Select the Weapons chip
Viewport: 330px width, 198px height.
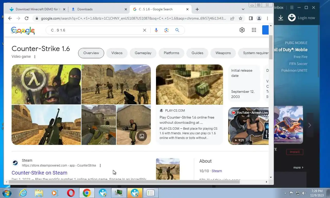(x=223, y=53)
